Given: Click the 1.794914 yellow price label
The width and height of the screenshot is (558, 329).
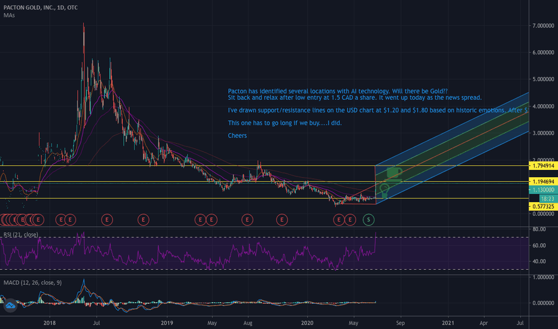Looking at the screenshot, I should point(543,166).
